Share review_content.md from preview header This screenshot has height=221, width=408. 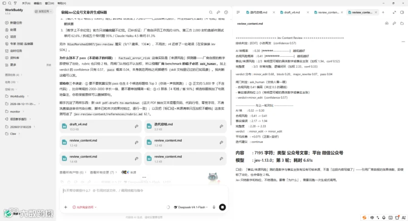(394, 24)
